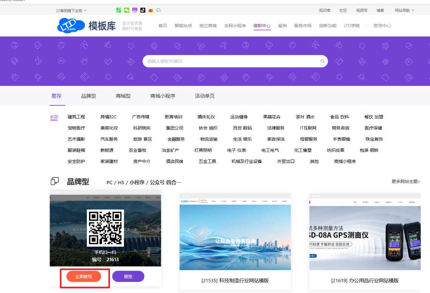Filter by 汽车服务 category

[x=109, y=139]
